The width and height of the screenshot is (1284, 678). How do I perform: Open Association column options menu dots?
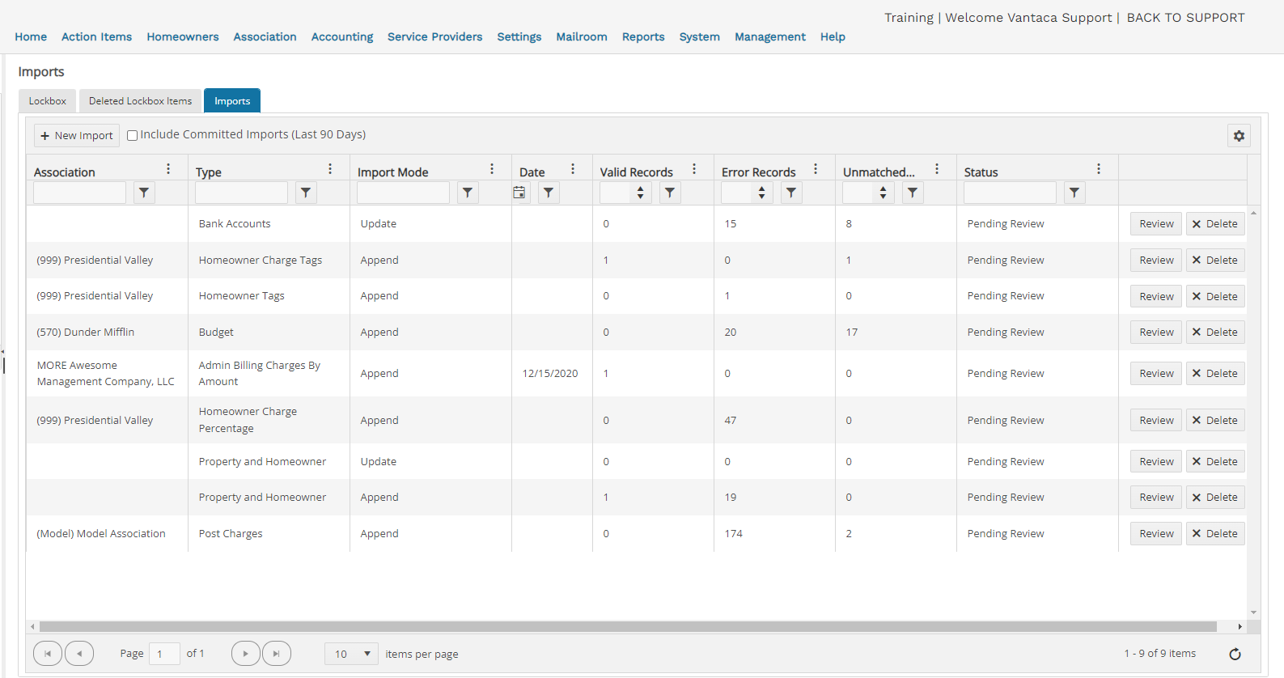point(168,169)
